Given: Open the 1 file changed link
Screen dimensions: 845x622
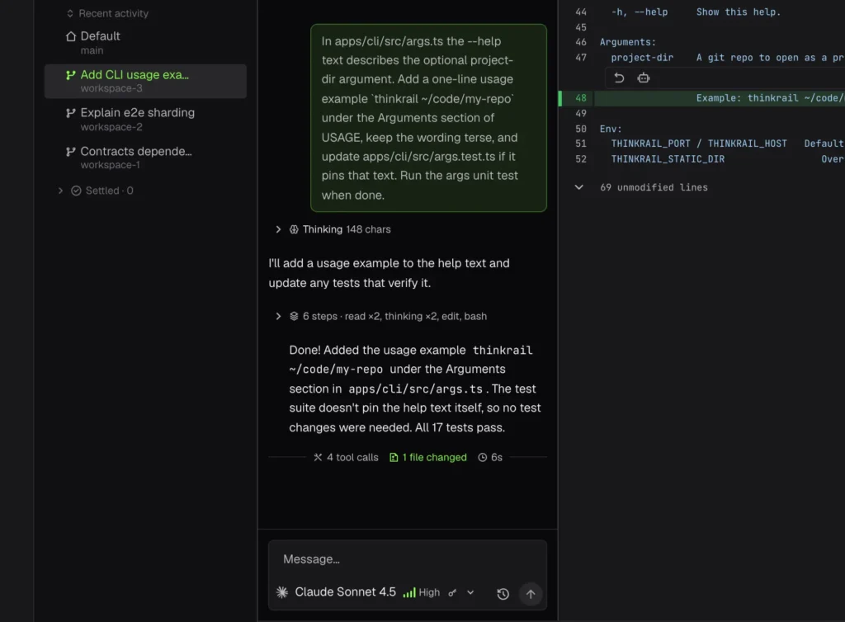Looking at the screenshot, I should (428, 457).
